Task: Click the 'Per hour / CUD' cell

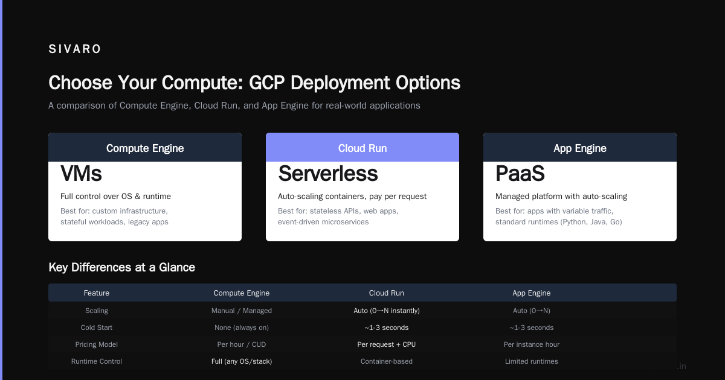Action: tap(242, 344)
